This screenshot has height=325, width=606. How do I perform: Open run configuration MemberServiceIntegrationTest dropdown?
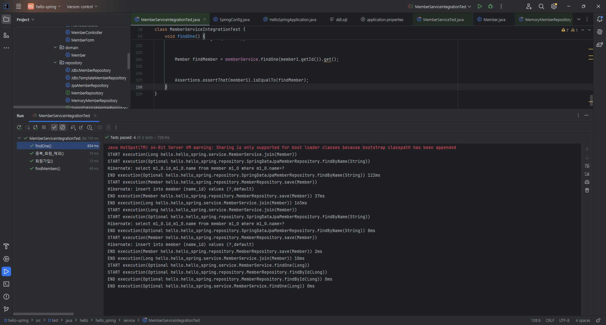point(439,6)
